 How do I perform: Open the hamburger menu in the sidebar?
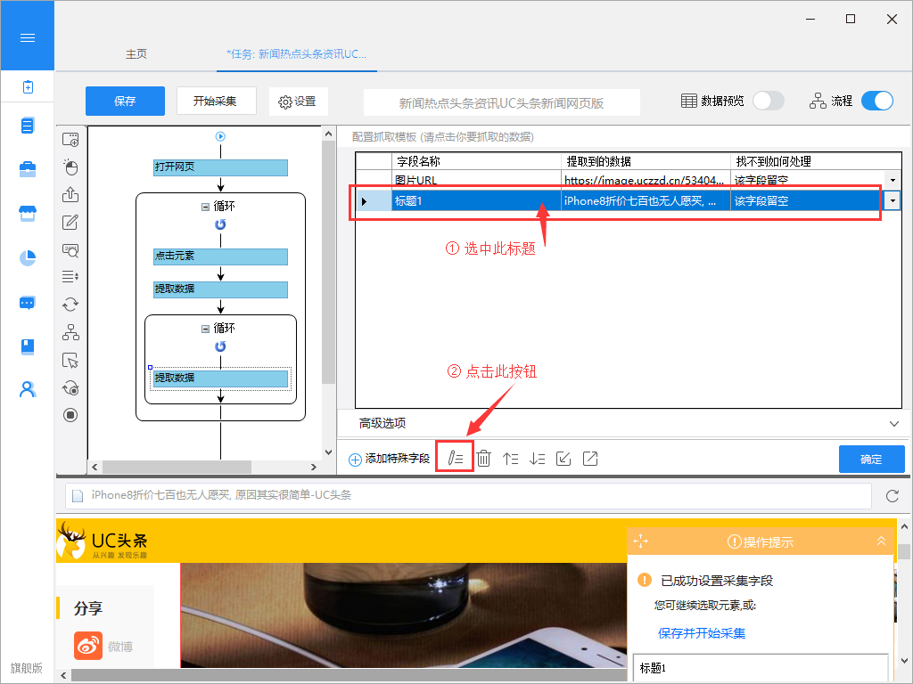[x=27, y=37]
